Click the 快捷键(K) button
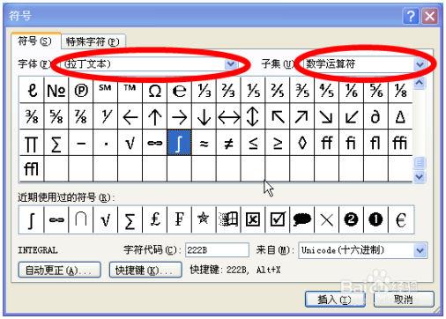Viewport: 446px width, 319px height. point(145,270)
